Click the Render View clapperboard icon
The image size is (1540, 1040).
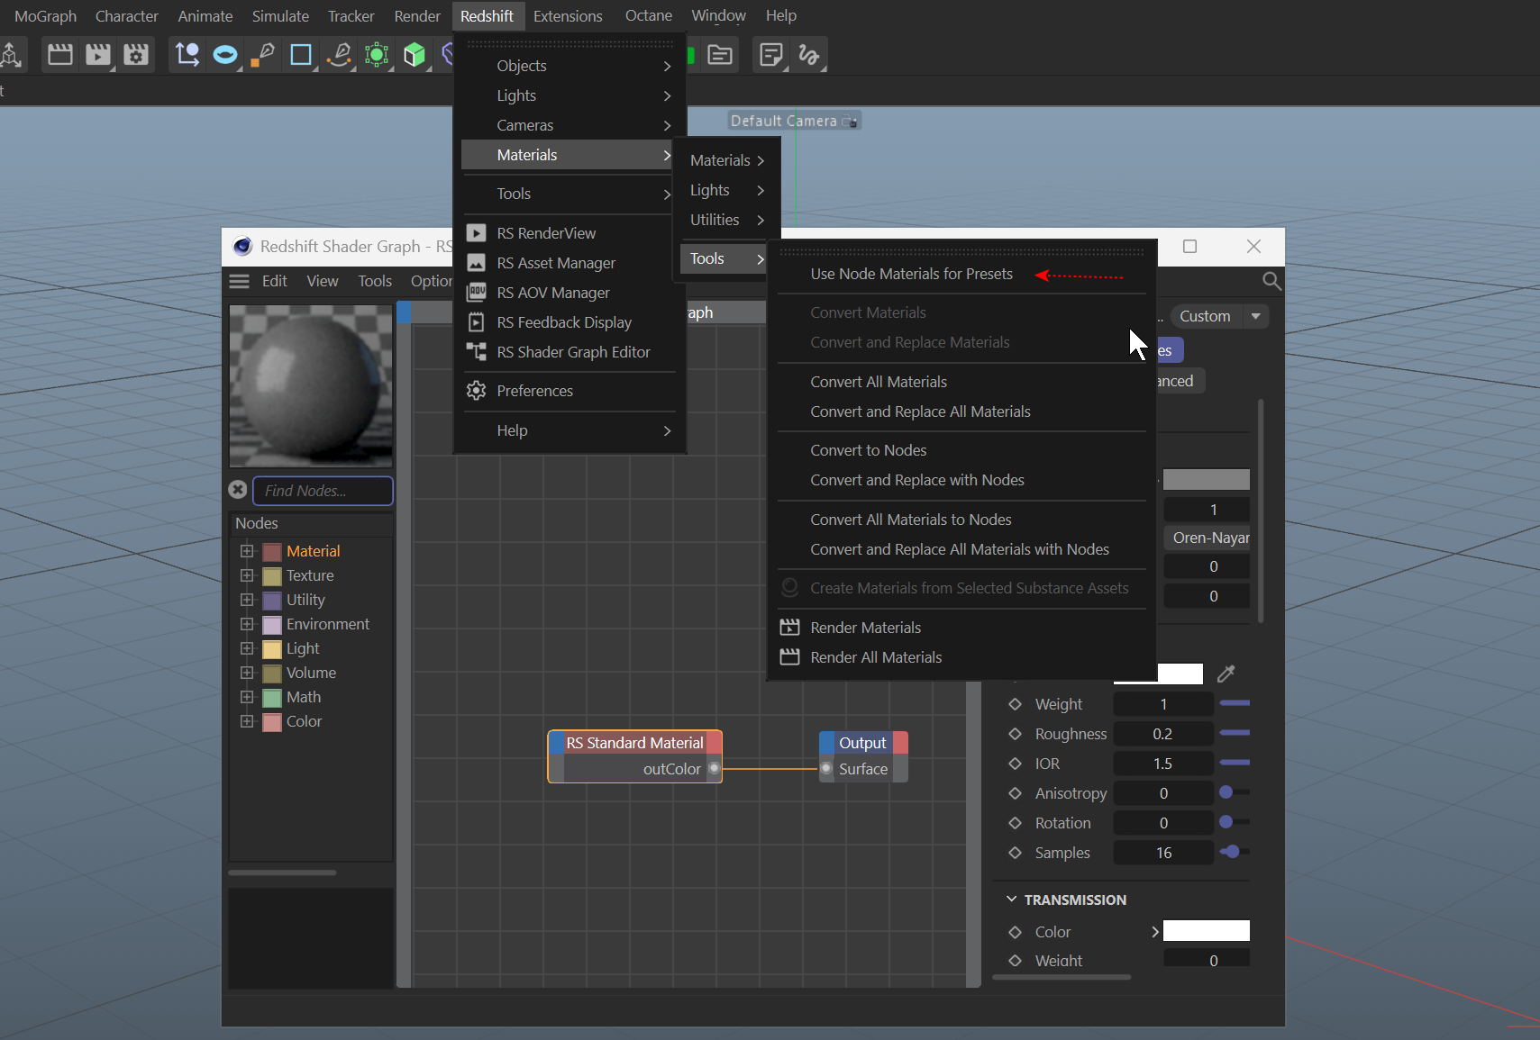[x=60, y=55]
